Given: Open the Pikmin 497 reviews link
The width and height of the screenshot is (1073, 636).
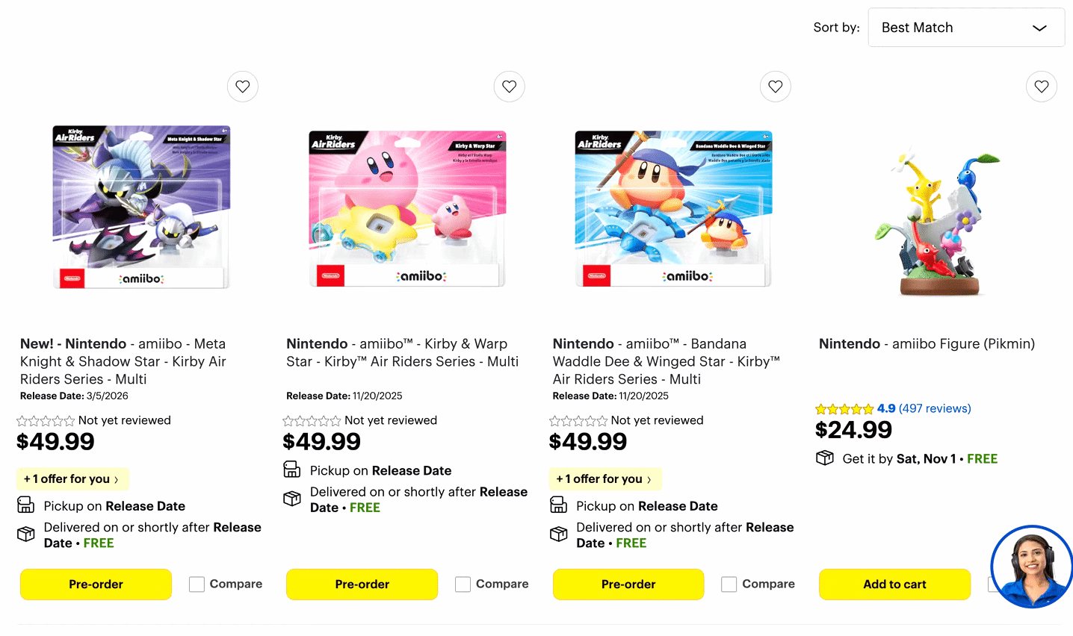Looking at the screenshot, I should pyautogui.click(x=935, y=409).
